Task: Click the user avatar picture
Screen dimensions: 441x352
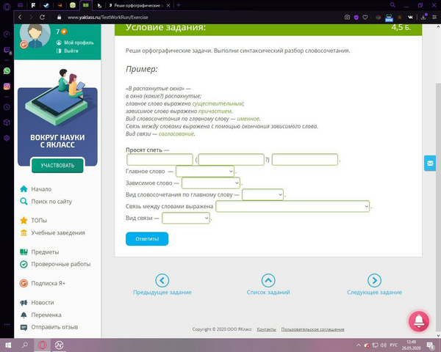Action: pyautogui.click(x=35, y=36)
